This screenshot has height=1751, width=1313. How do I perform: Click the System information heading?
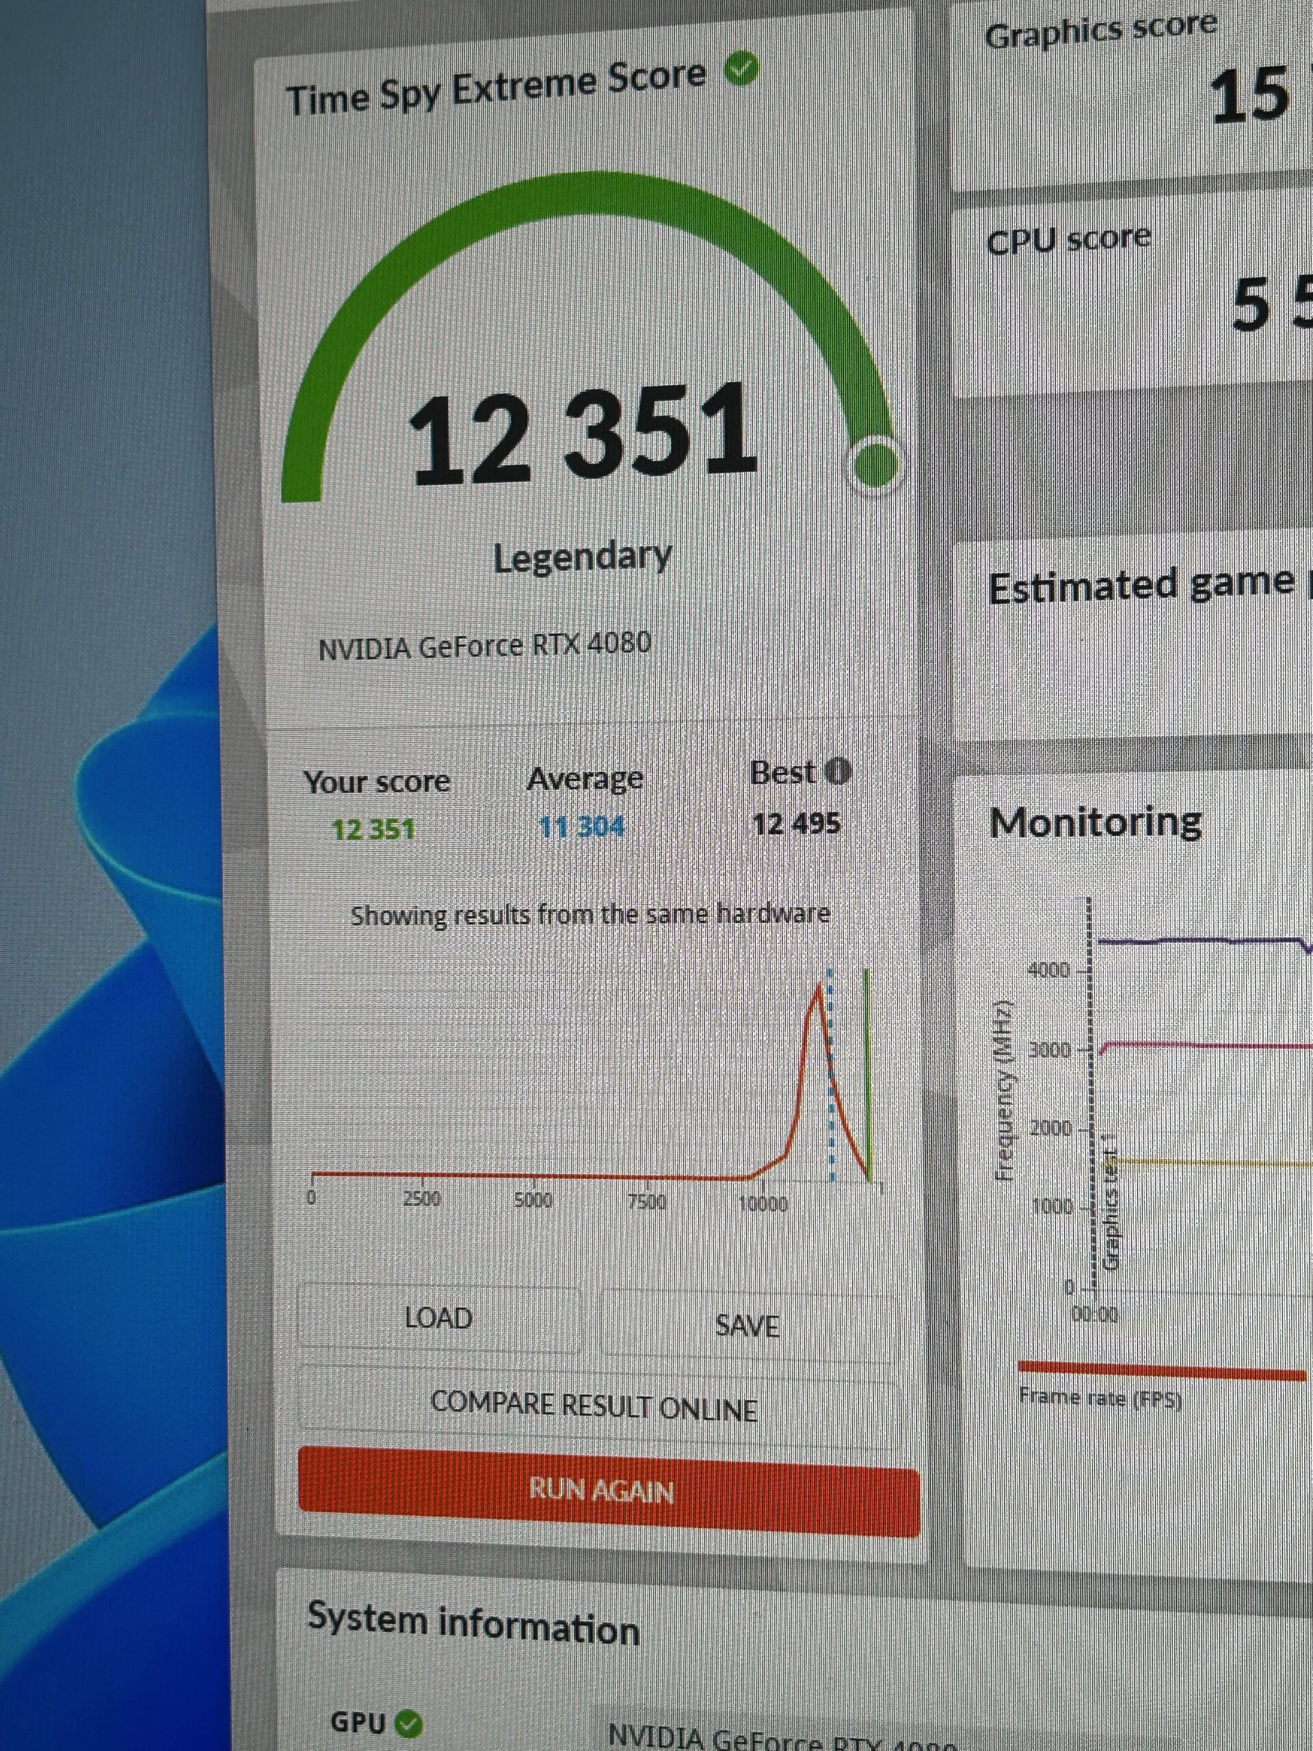tap(473, 1623)
